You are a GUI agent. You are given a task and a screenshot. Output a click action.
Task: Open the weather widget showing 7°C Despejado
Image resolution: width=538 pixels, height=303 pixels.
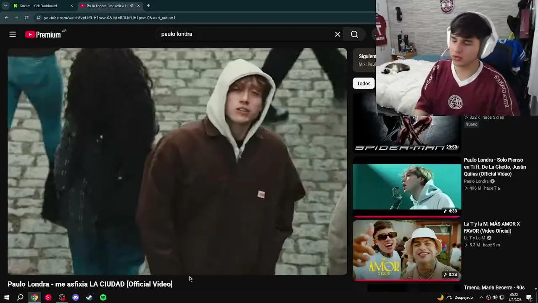[x=455, y=298]
